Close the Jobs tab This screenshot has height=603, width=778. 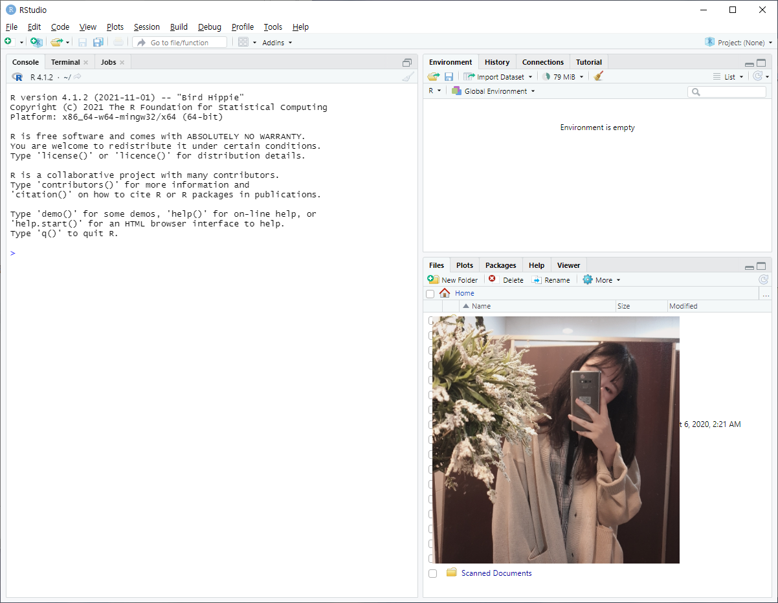122,63
